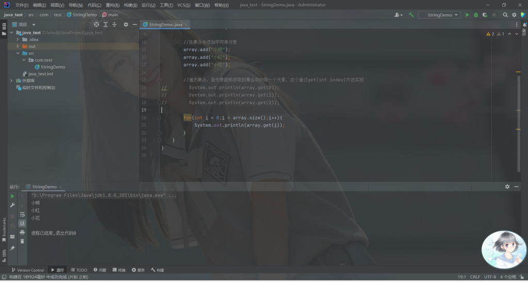
Task: Collapse all nodes in the project tree
Action: pos(114,24)
